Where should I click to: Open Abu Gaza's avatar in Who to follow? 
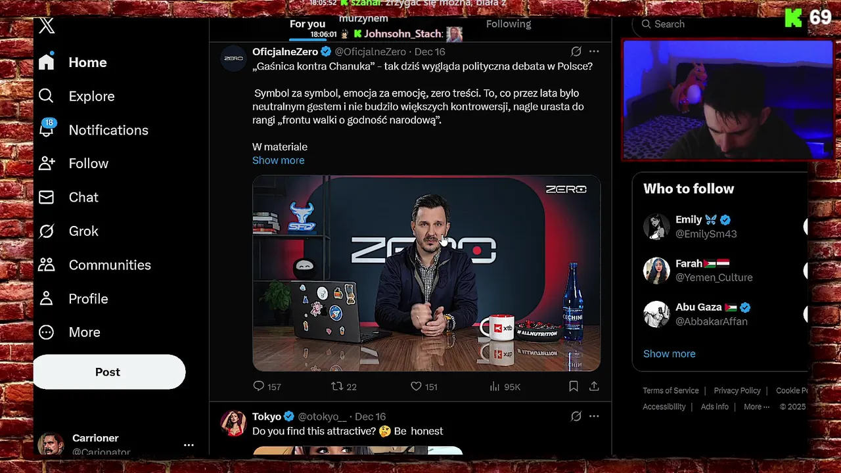(x=656, y=314)
